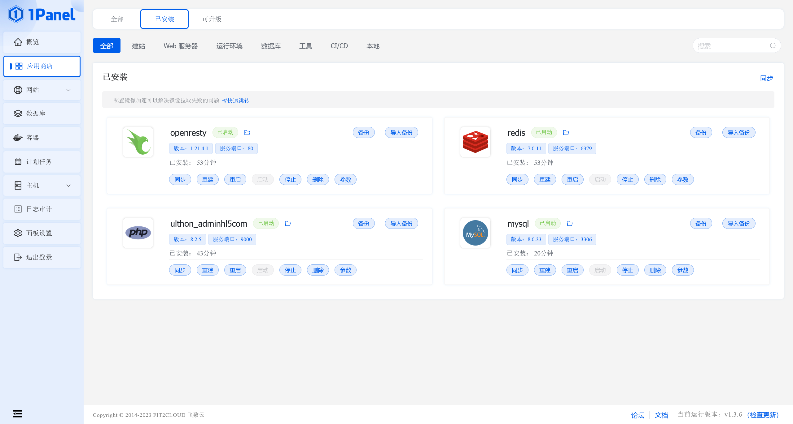The height and width of the screenshot is (424, 793).
Task: Click the php app logo
Action: [x=138, y=233]
